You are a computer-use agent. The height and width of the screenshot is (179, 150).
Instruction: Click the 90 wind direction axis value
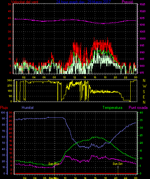coord(11,96)
